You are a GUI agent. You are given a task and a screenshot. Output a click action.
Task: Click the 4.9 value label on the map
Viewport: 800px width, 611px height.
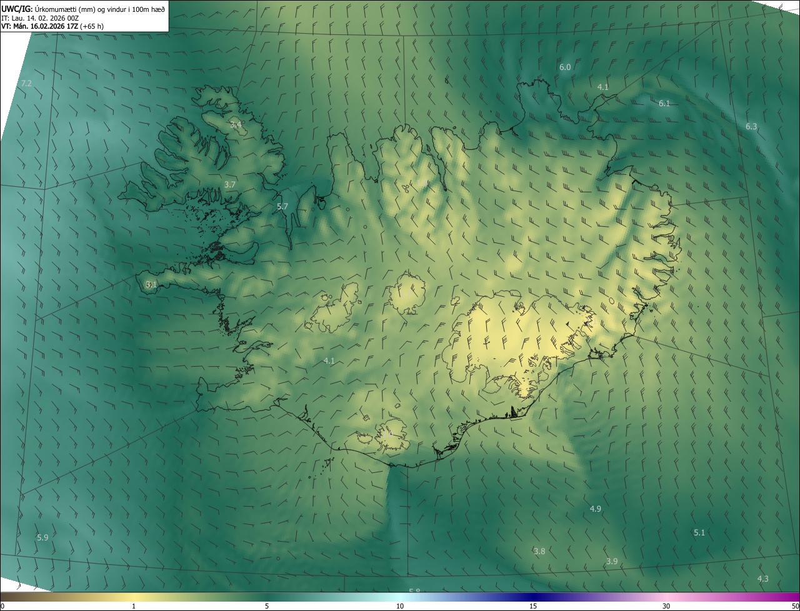[596, 509]
